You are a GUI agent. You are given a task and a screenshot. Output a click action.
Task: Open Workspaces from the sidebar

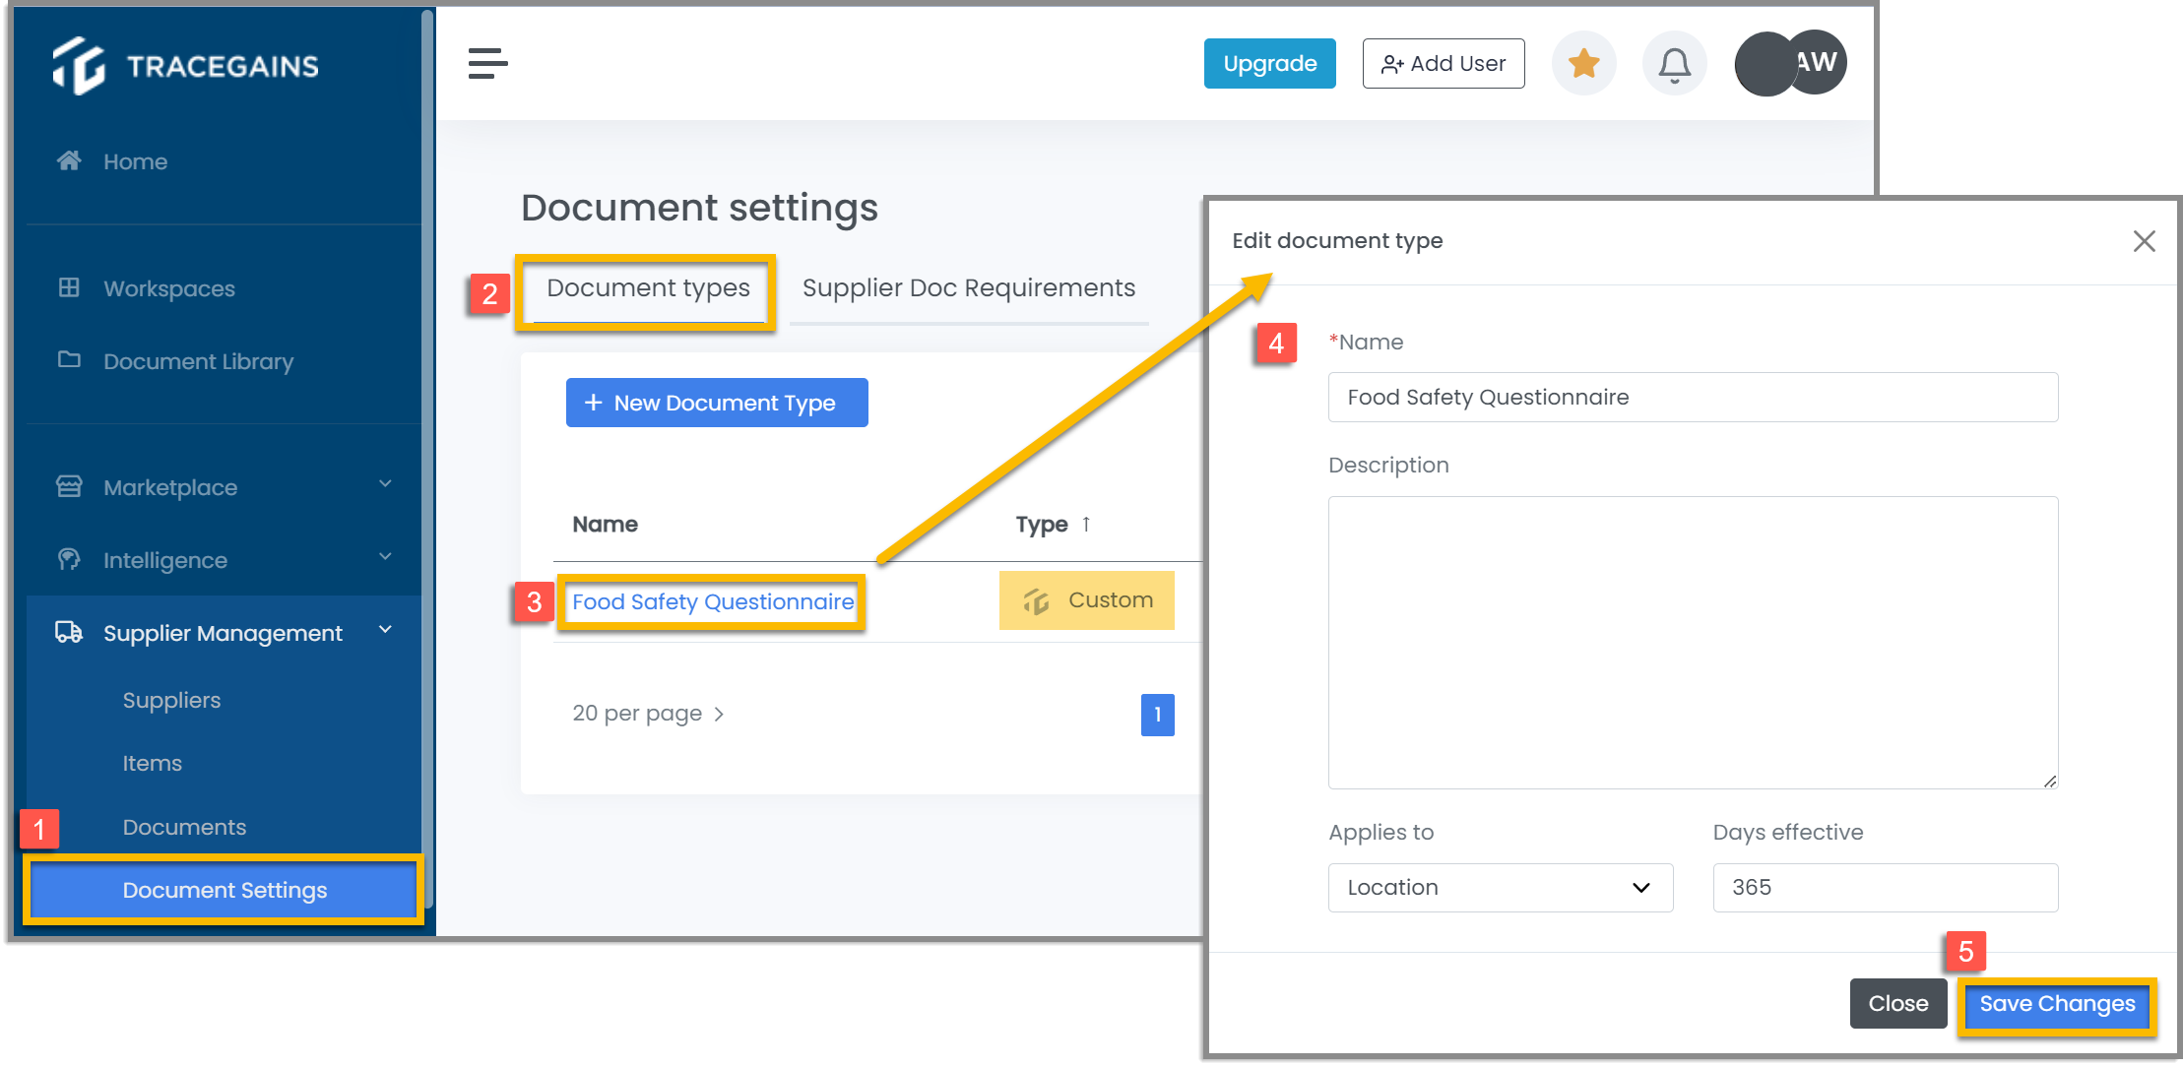tap(167, 287)
